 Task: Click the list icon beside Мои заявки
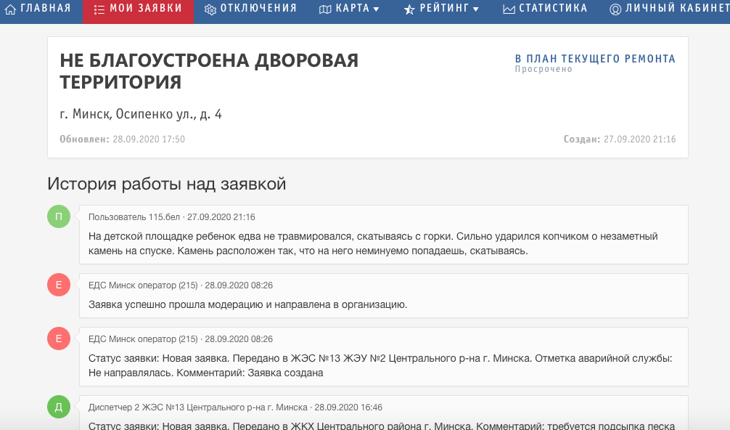click(x=99, y=9)
